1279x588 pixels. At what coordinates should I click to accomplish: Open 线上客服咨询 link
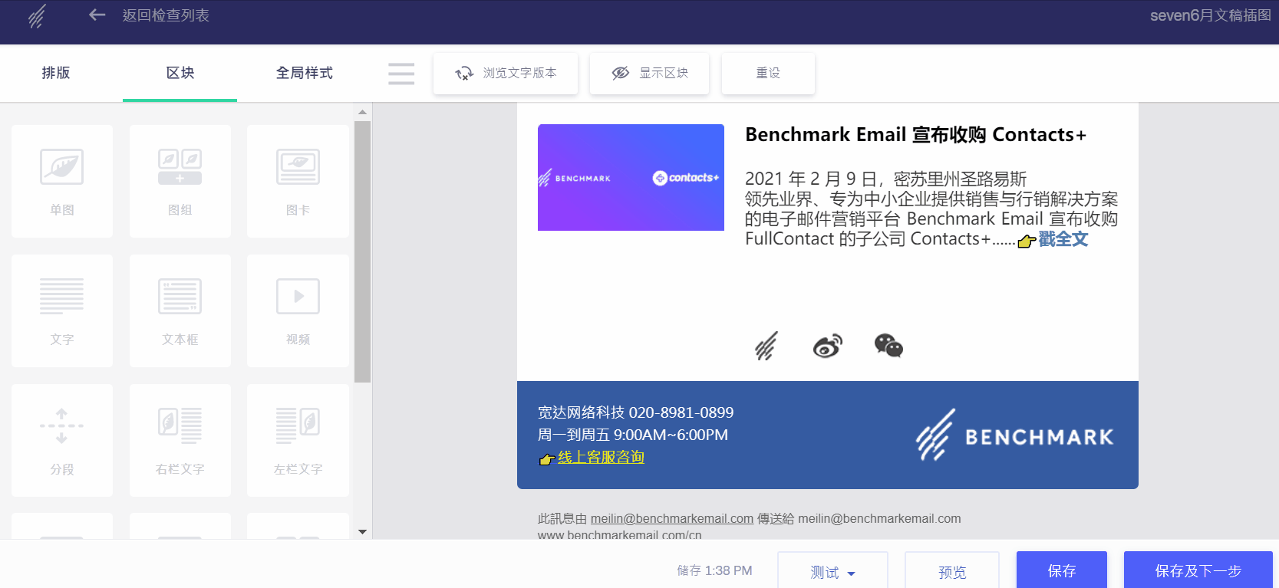coord(601,457)
